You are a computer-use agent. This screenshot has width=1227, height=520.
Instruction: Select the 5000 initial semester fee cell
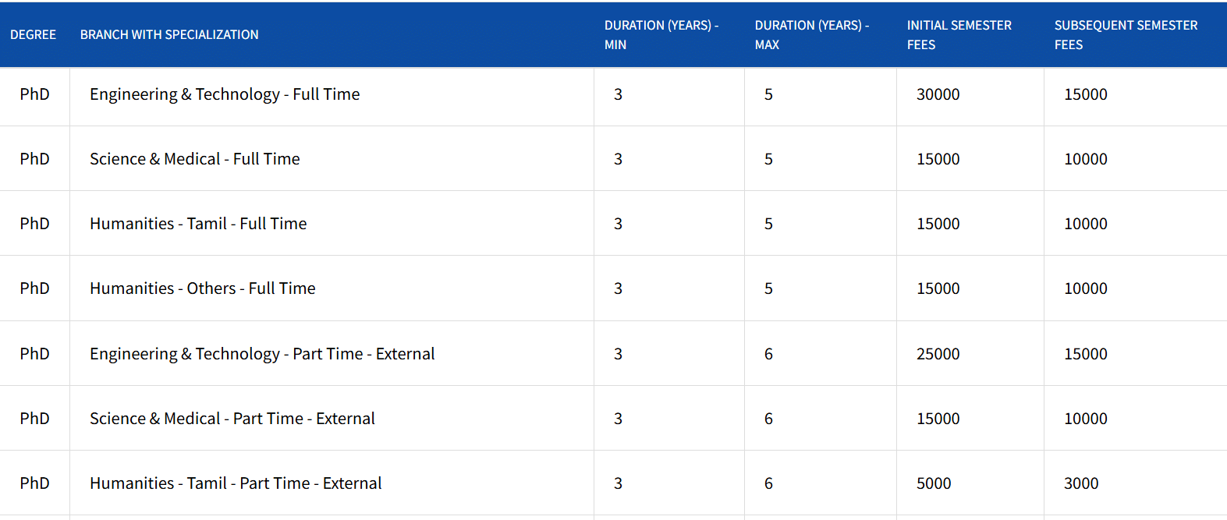[934, 483]
